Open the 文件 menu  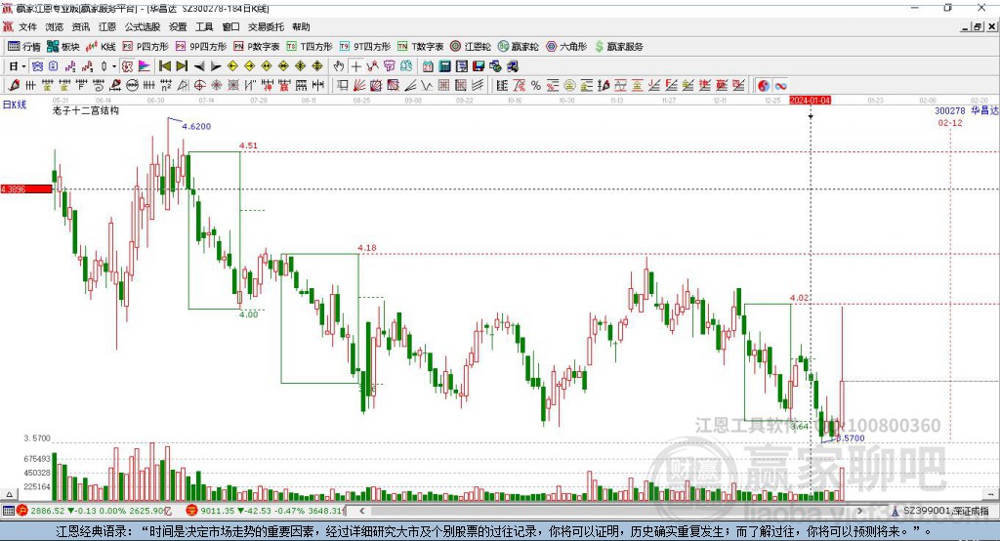pos(27,26)
